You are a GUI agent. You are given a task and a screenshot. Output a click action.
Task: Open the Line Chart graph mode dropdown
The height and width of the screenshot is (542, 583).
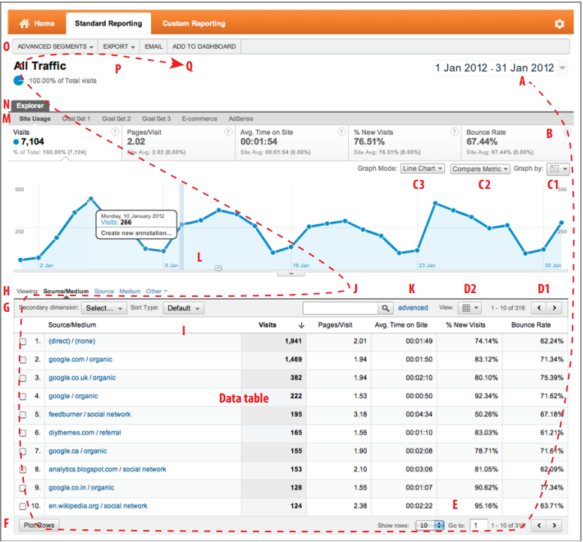tap(422, 169)
